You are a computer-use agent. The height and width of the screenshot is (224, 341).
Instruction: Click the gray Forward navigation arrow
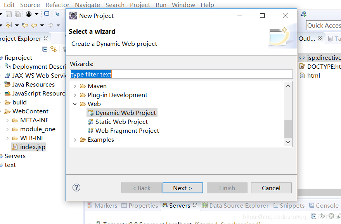[50, 25]
